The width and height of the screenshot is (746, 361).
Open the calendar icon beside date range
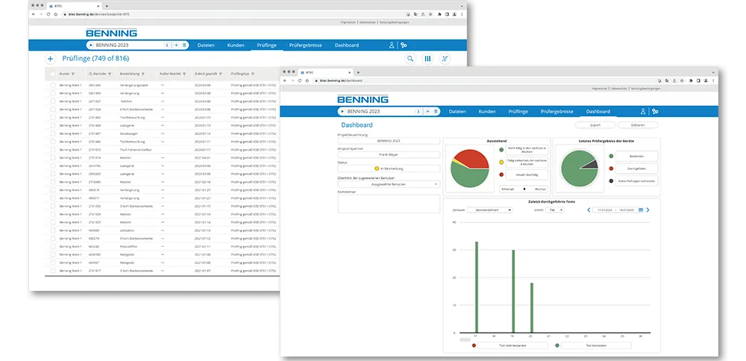pyautogui.click(x=640, y=210)
